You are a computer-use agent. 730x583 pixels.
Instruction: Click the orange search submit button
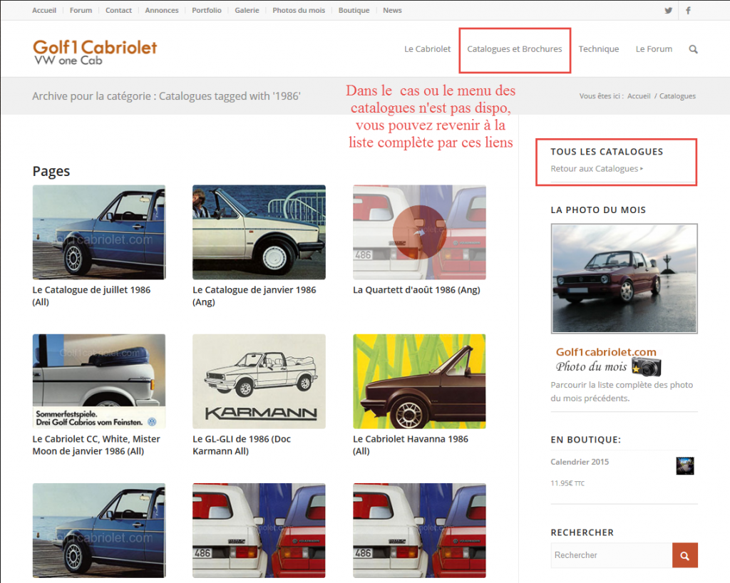(x=685, y=555)
